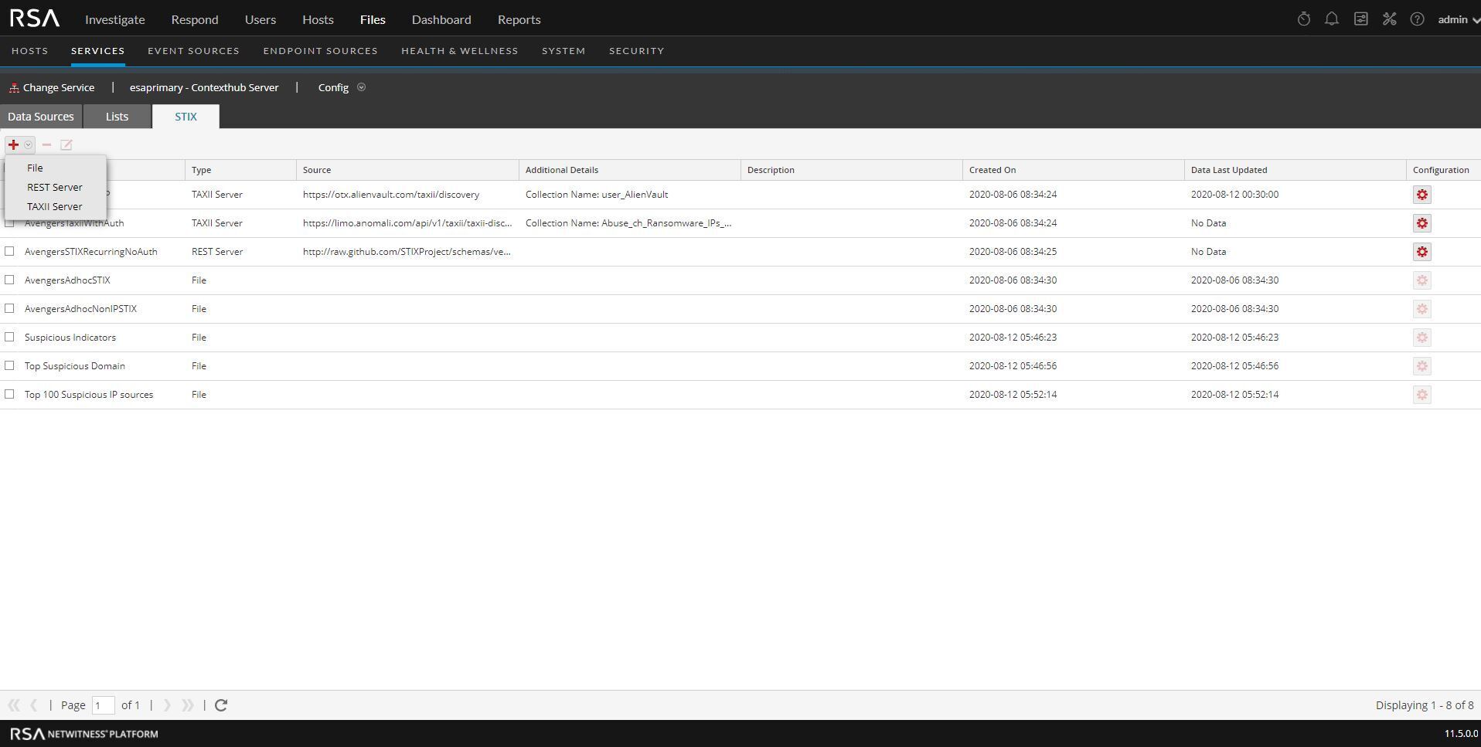The height and width of the screenshot is (747, 1481).
Task: Open configuration gear for user_AlienVault TAXII row
Action: (x=1421, y=195)
